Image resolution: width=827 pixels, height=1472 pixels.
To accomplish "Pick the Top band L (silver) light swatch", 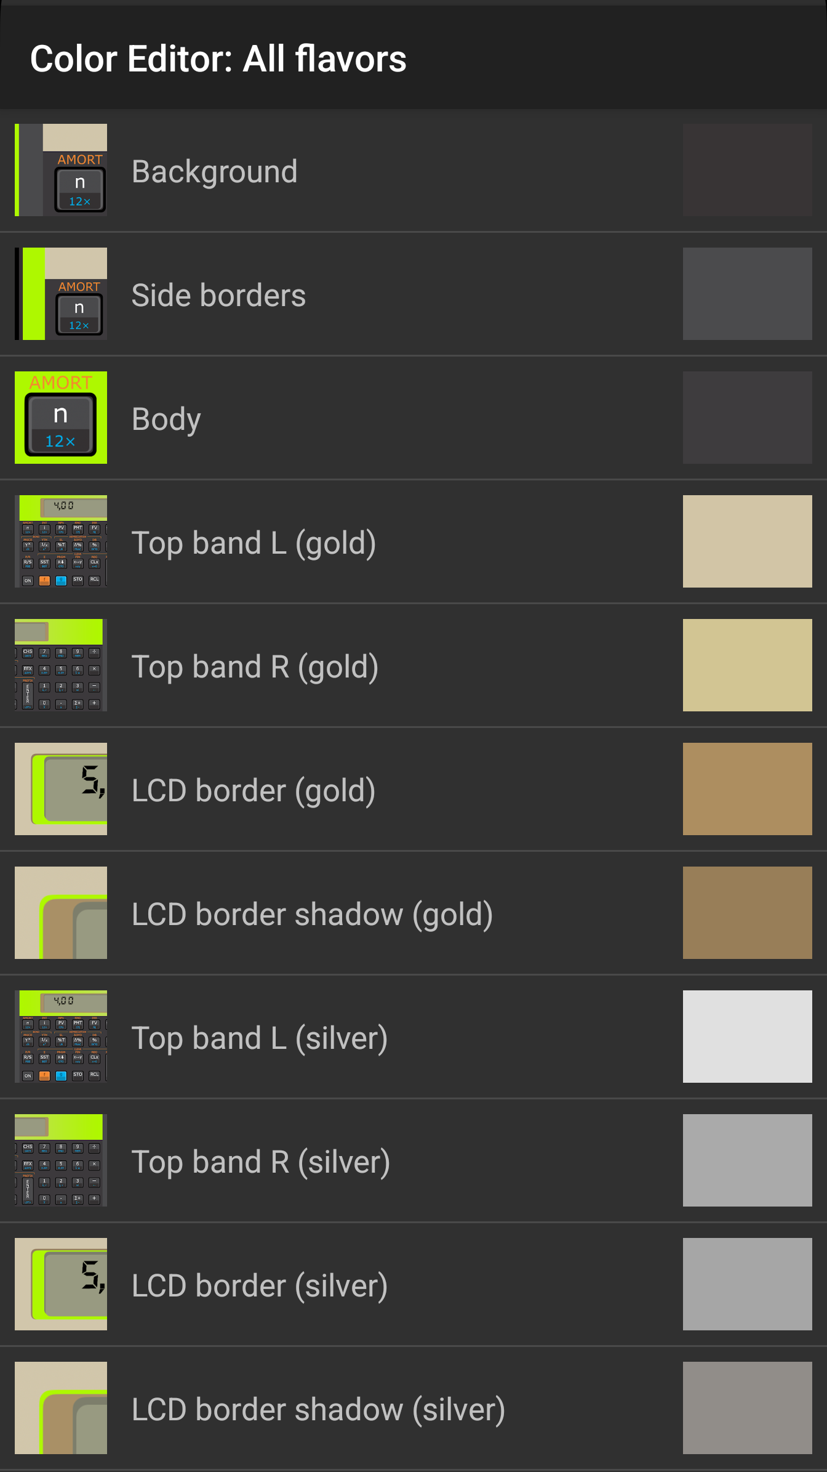I will pos(748,1037).
